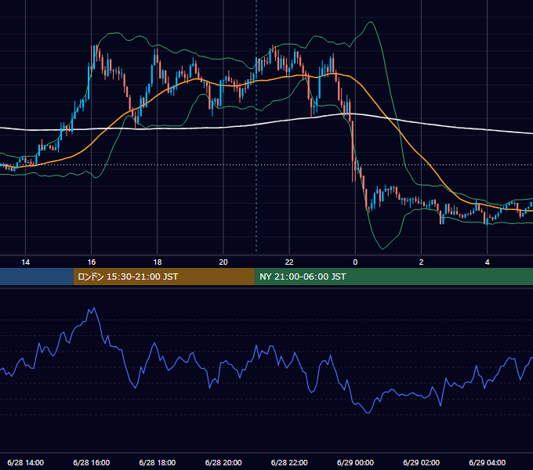
Task: Click the dotted vertical session marker at 21:00
Action: 256,125
